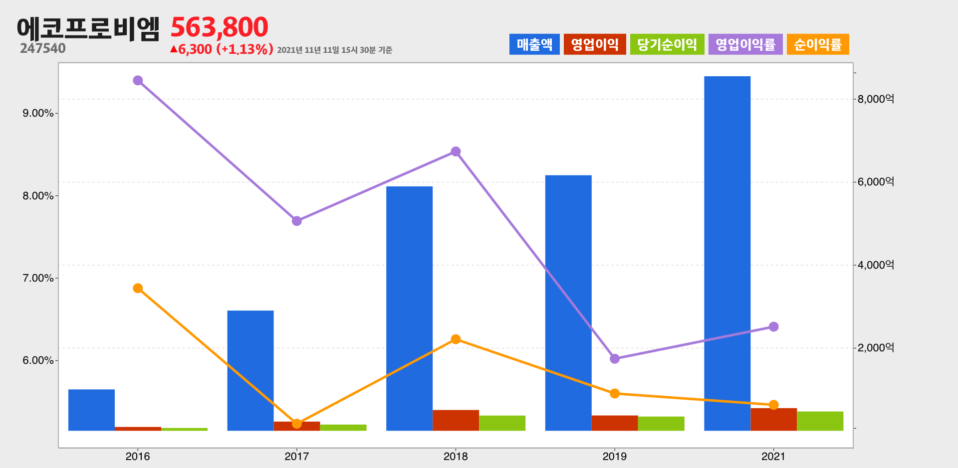Select the orange 순이익률 point for 2019

pyautogui.click(x=615, y=394)
